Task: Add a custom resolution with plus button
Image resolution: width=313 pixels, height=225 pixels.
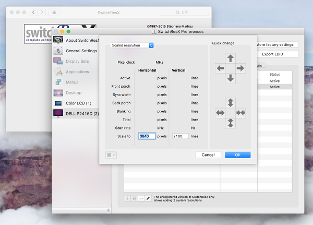Action: pos(127,198)
